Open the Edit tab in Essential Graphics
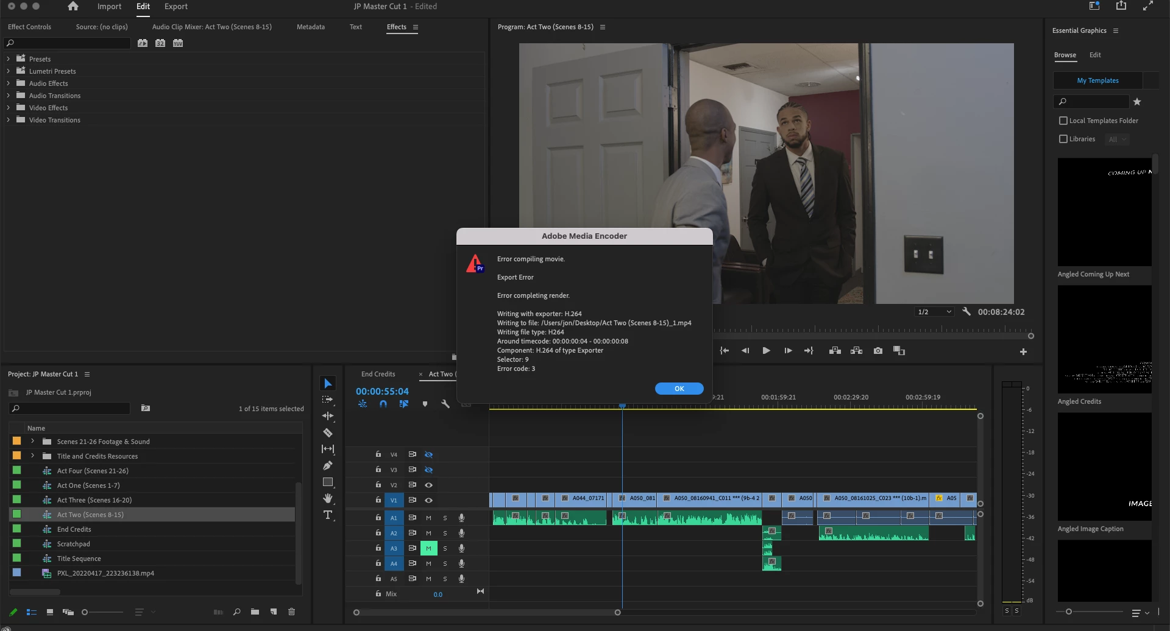The height and width of the screenshot is (631, 1170). (1095, 55)
